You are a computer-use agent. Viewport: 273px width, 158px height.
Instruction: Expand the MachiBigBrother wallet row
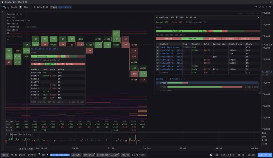[x=157, y=47]
